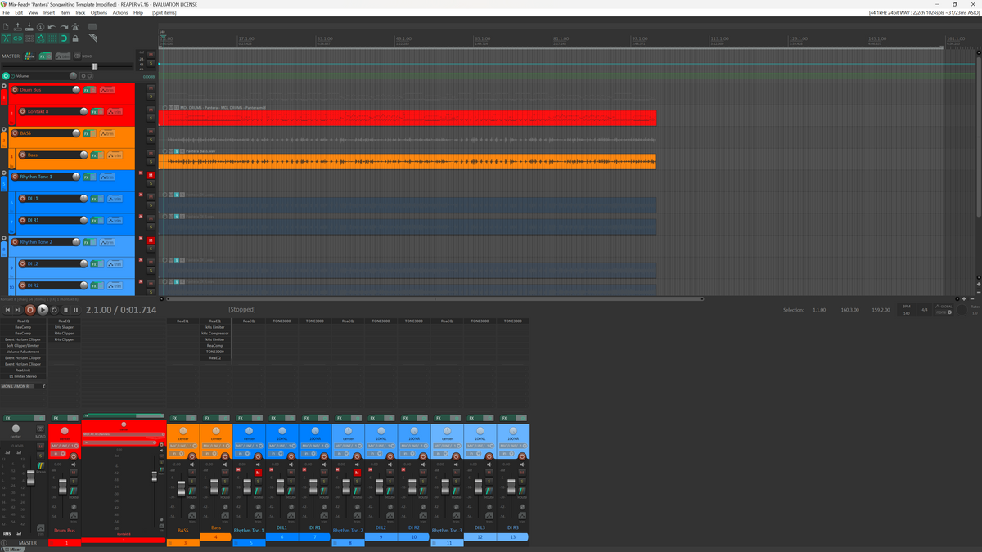This screenshot has width=982, height=552.
Task: Open the Insert menu
Action: (x=49, y=12)
